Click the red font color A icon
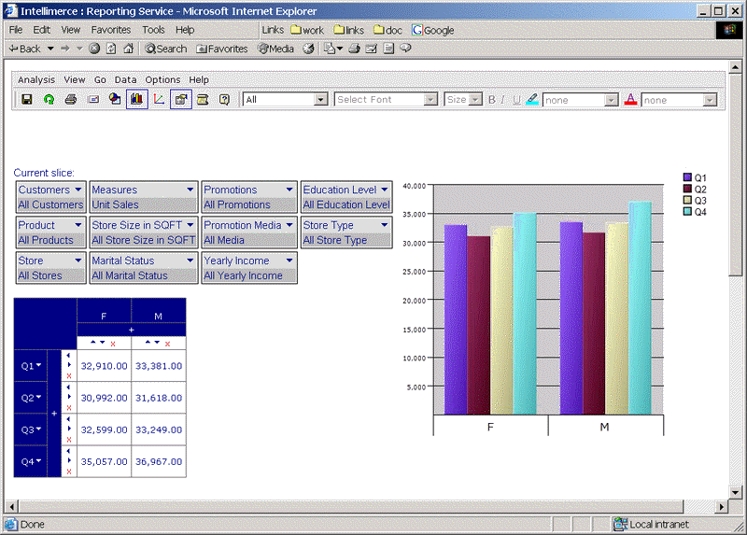This screenshot has width=747, height=535. (630, 99)
